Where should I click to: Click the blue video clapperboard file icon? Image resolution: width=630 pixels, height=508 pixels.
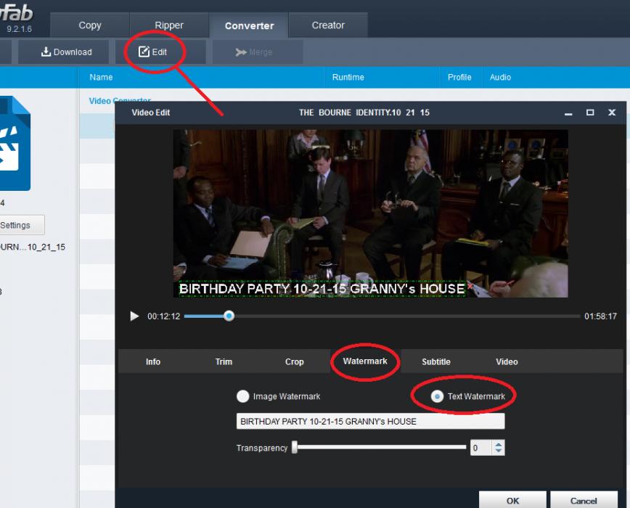pyautogui.click(x=15, y=144)
